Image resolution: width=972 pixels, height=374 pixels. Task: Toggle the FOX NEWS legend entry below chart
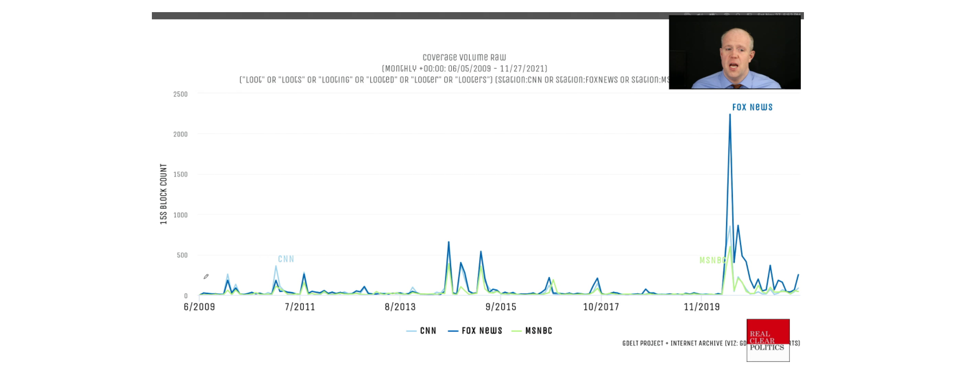pos(475,331)
